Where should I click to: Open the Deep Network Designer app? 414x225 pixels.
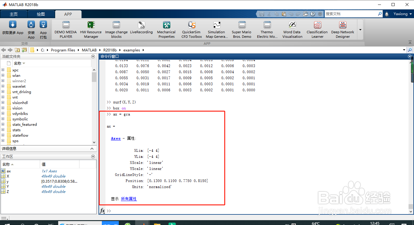point(343,30)
